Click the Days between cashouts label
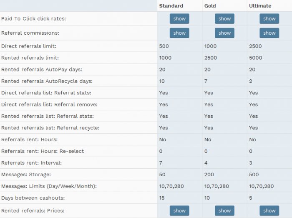This screenshot has width=292, height=218. pyautogui.click(x=33, y=198)
